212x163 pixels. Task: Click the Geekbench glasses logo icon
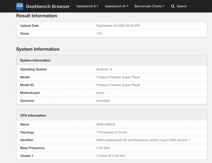click(x=20, y=6)
